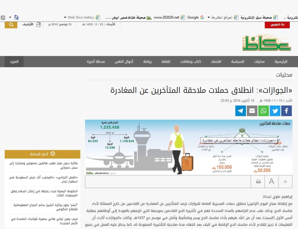The height and width of the screenshot is (229, 298).
Task: Click the print article icon
Action: coord(258,182)
